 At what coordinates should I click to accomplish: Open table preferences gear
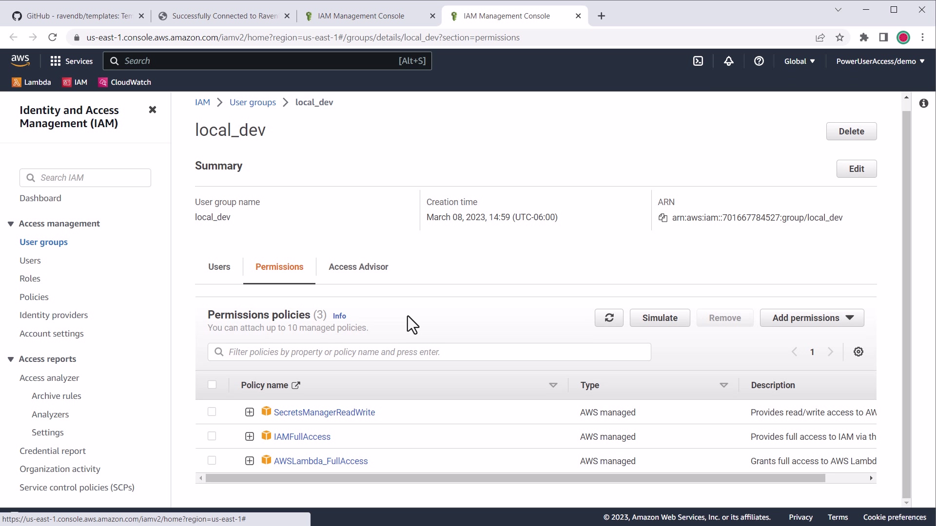click(x=858, y=352)
